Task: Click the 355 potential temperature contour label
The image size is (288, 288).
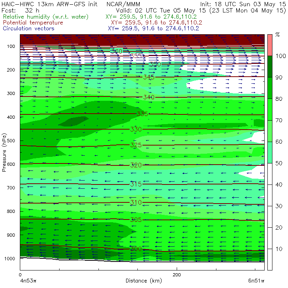Action: point(136,56)
